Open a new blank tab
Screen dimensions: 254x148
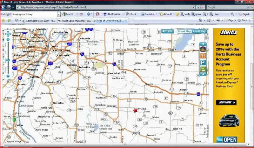(x=131, y=21)
